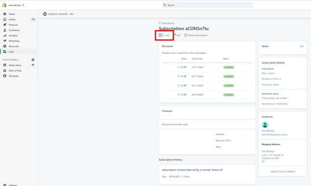Screen dimensions: 311x186
Task: Click the Next Renewal date text
Action: pyautogui.click(x=274, y=104)
